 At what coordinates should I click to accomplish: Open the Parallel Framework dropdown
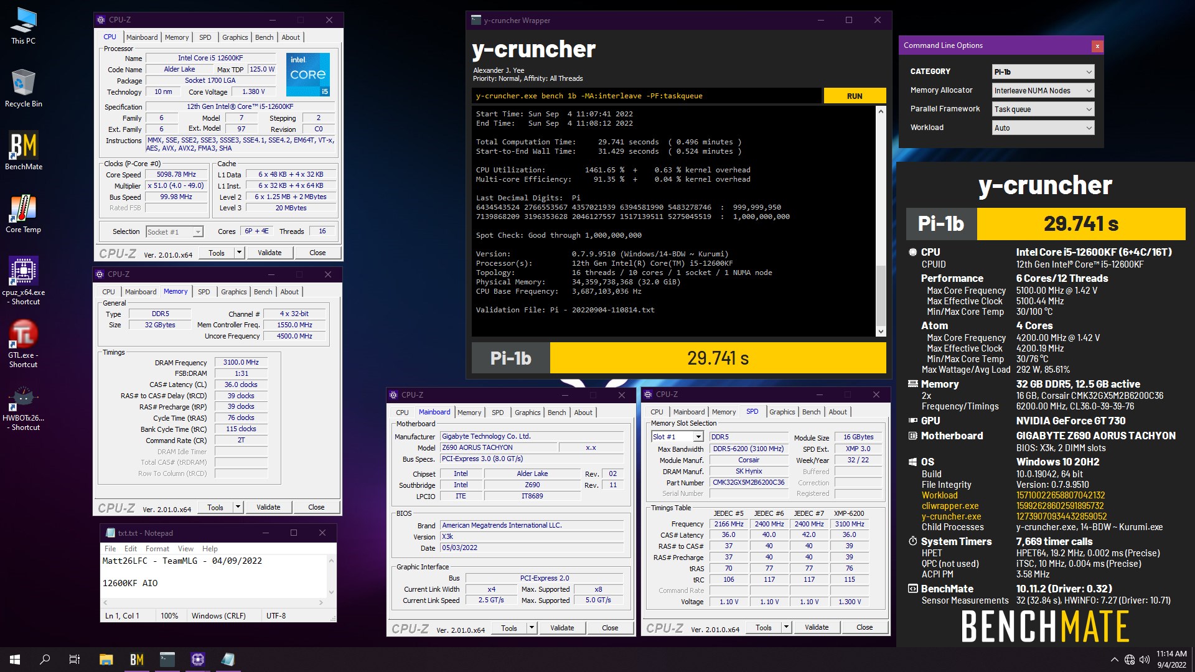1043,109
